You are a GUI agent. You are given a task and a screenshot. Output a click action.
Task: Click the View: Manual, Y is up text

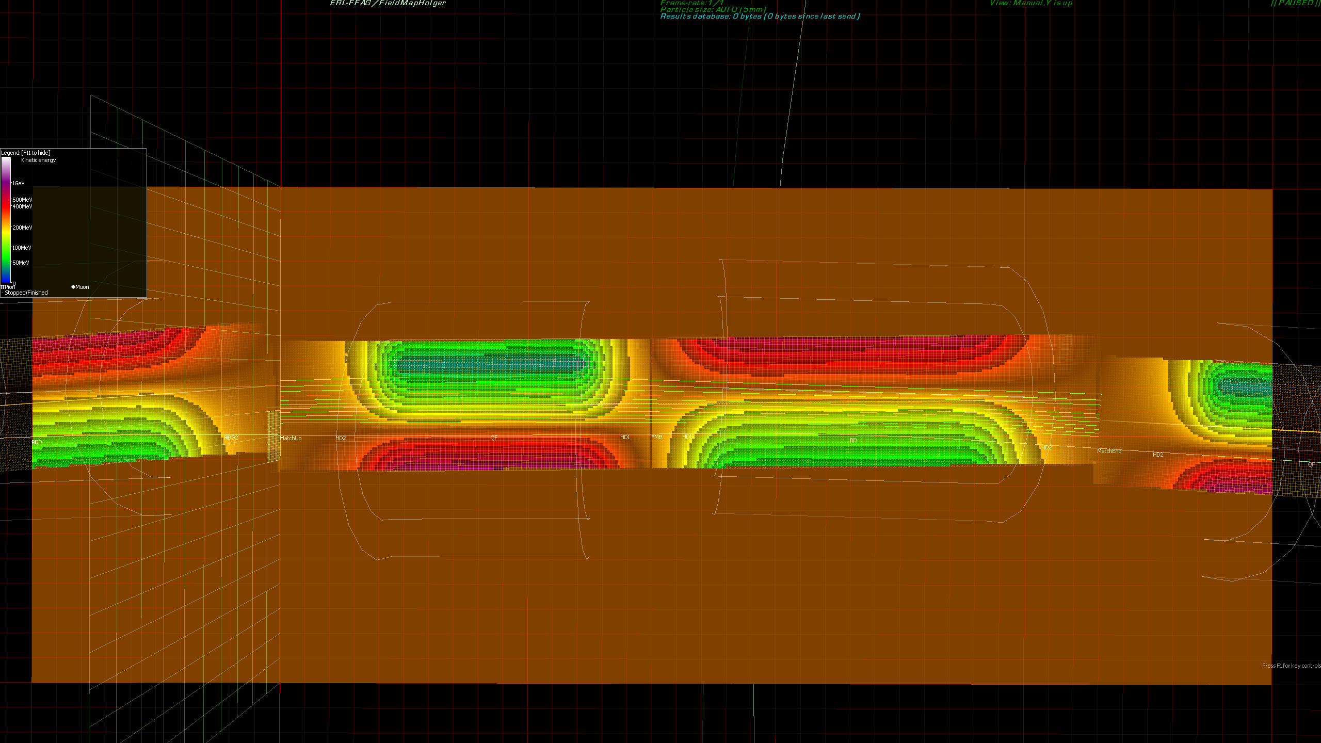pyautogui.click(x=1030, y=3)
